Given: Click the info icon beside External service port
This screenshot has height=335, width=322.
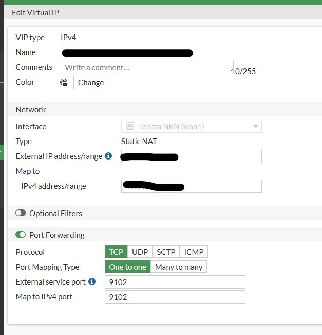Looking at the screenshot, I should pos(92,281).
